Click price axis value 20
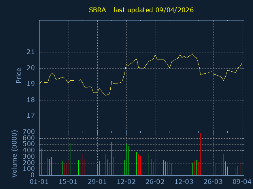The width and height of the screenshot is (253, 189). coord(31,68)
